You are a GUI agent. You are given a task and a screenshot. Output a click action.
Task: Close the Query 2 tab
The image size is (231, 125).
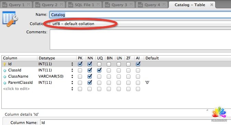coord(61,5)
